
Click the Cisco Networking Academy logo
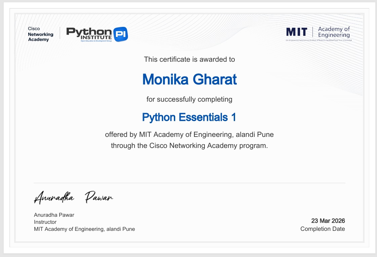click(x=40, y=34)
